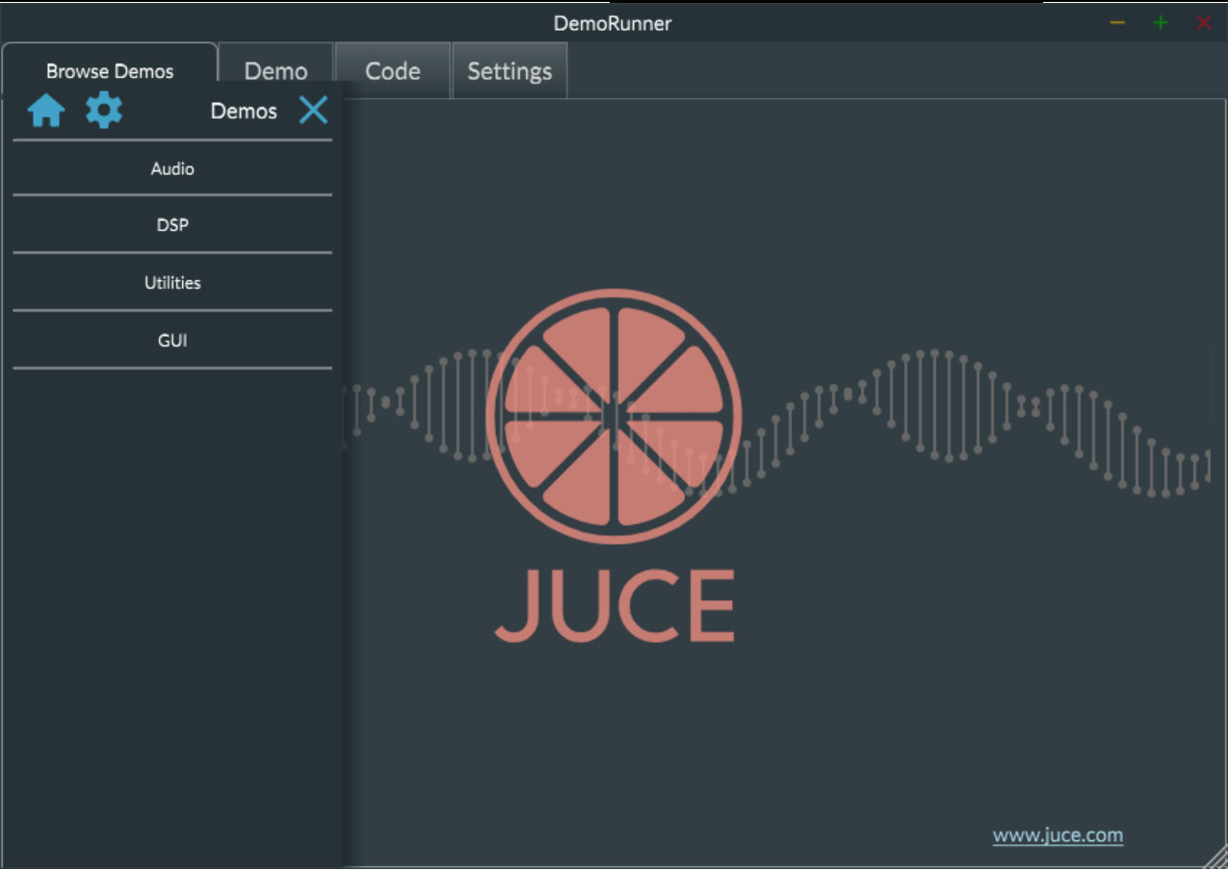This screenshot has width=1228, height=870.
Task: Open the gear settings icon in Demos panel
Action: pyautogui.click(x=104, y=111)
